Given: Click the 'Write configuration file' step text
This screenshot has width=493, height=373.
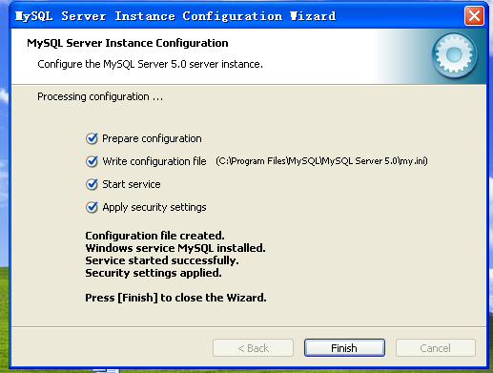Looking at the screenshot, I should (154, 161).
